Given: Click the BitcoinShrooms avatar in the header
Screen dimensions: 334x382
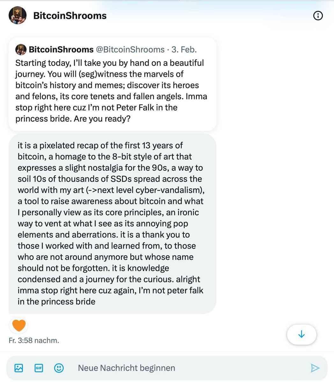Looking at the screenshot, I should click(17, 16).
